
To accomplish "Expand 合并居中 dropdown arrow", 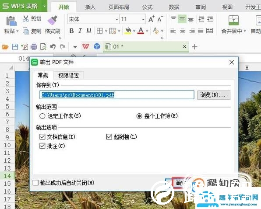I will [245, 31].
